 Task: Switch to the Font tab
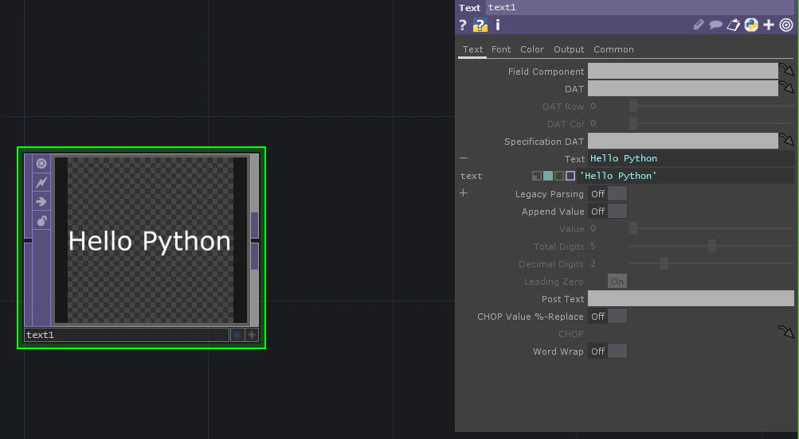[501, 49]
